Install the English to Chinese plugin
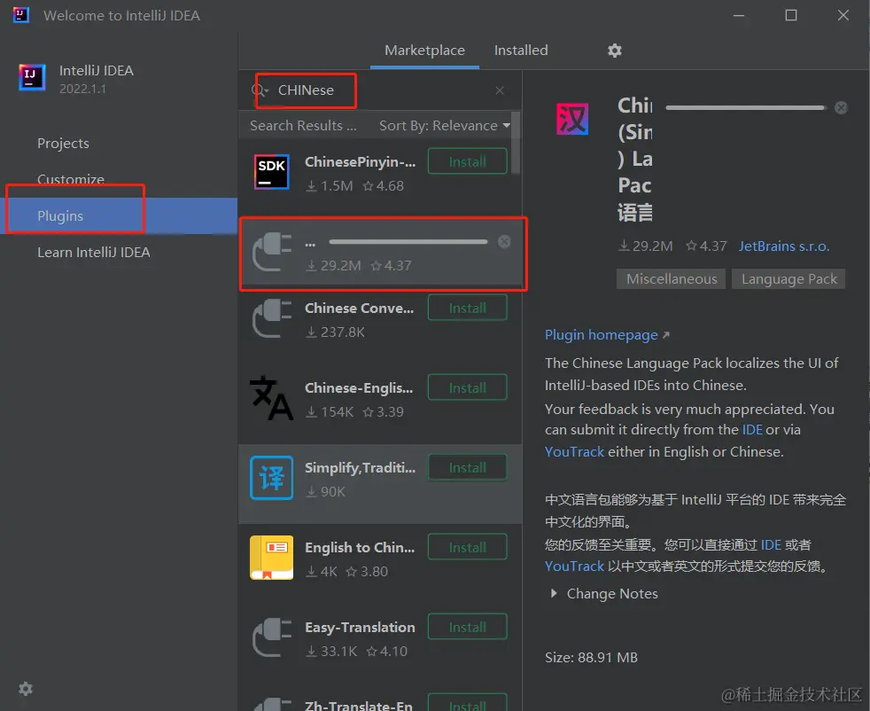Viewport: 870px width, 711px height. tap(467, 547)
